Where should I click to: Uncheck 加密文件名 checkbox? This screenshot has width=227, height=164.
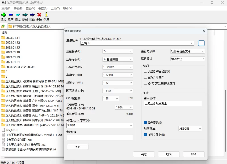(145, 134)
